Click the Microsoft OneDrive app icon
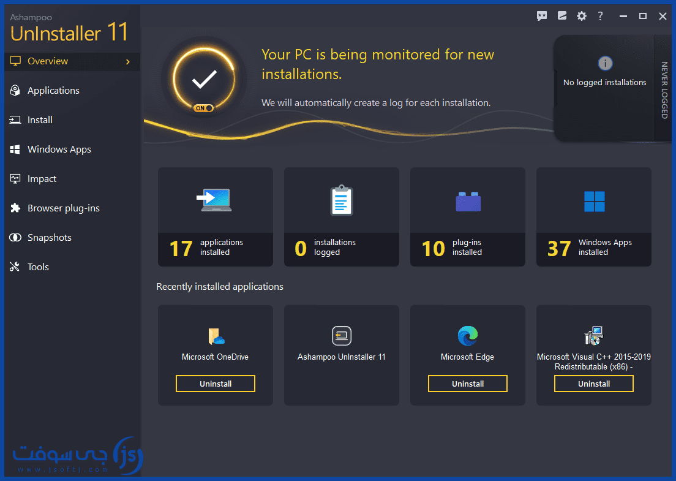This screenshot has width=676, height=481. coord(216,336)
